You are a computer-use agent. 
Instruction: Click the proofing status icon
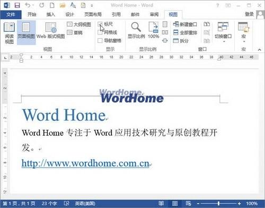point(67,203)
